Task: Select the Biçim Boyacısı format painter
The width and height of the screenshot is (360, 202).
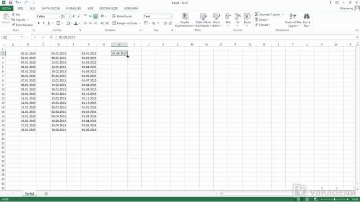Action: click(13, 25)
